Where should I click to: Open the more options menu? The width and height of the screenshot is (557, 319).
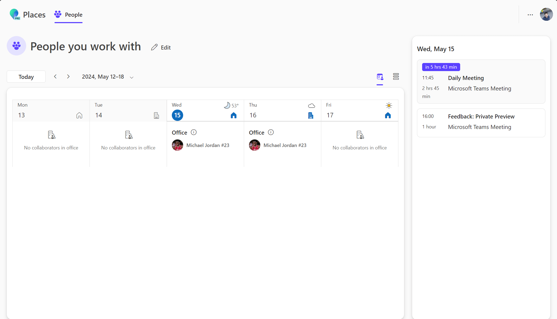(x=530, y=15)
